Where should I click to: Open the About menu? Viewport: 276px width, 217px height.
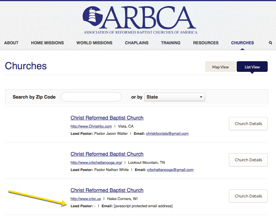[11, 43]
